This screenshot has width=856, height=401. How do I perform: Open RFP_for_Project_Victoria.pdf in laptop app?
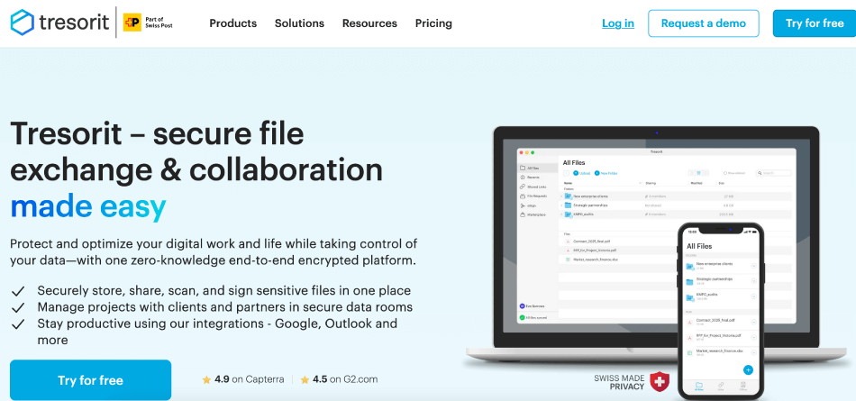(595, 251)
